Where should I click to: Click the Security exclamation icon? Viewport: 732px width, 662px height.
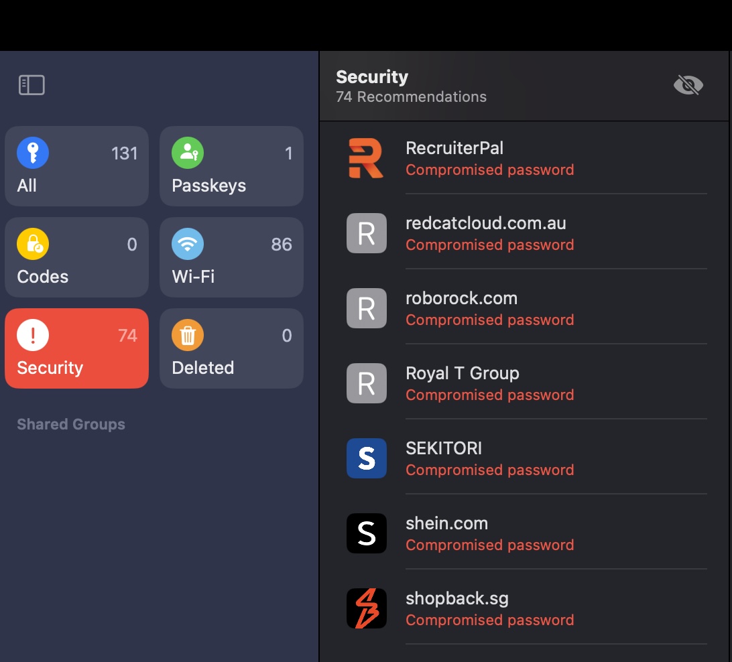click(x=33, y=335)
